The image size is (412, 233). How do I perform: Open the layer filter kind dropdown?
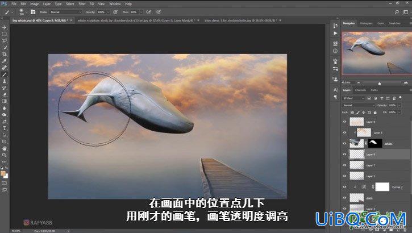(353, 98)
